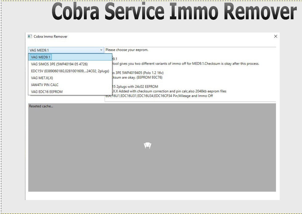The height and width of the screenshot is (214, 302).
Task: Open the ECU model combo box arrow
Action: (x=101, y=49)
